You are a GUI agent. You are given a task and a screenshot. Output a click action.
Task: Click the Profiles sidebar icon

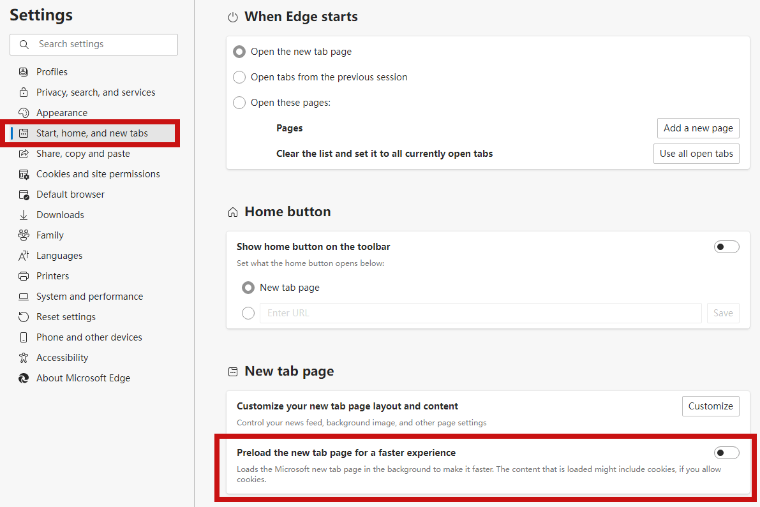tap(23, 71)
